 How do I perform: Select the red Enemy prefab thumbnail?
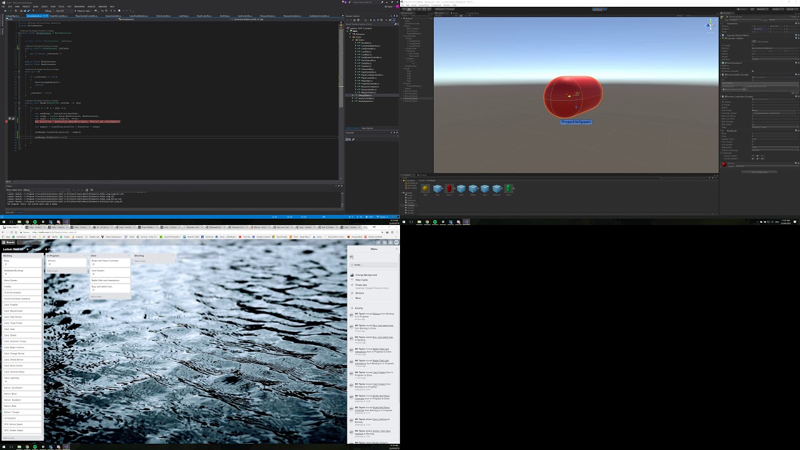(x=449, y=189)
